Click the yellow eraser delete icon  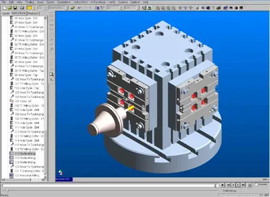pyautogui.click(x=73, y=8)
